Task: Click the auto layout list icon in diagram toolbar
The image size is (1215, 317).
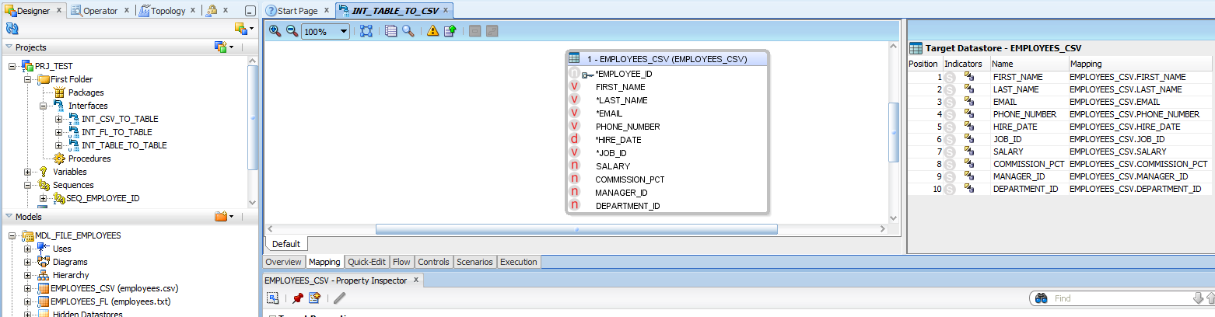Action: coord(391,31)
